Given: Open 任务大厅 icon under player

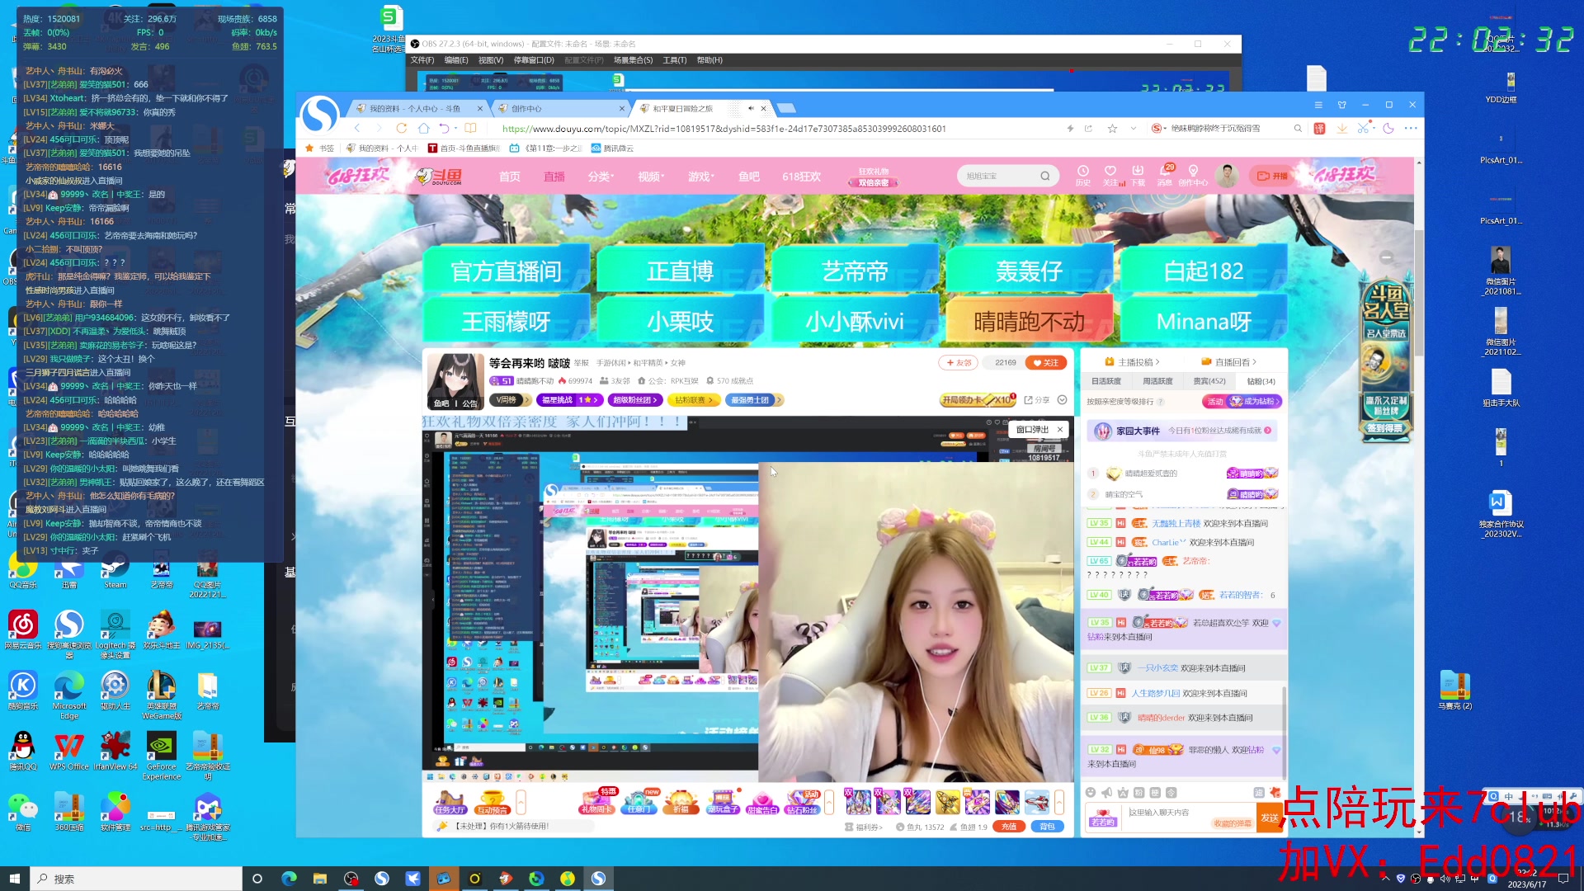Looking at the screenshot, I should click(450, 802).
